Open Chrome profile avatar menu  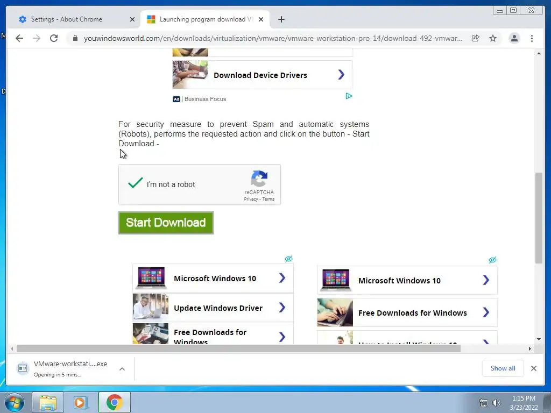[x=514, y=38]
